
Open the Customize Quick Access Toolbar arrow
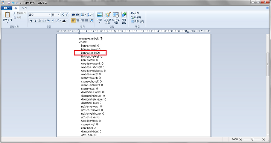click(21, 3)
